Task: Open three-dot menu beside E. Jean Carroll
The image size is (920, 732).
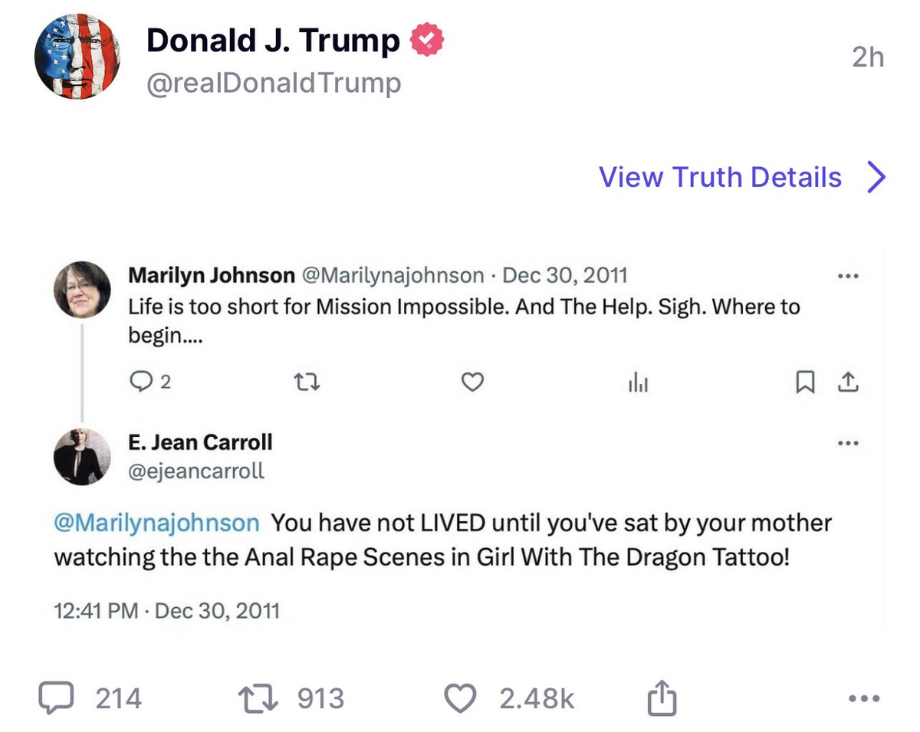Action: point(848,443)
